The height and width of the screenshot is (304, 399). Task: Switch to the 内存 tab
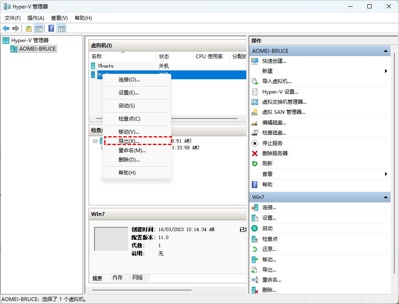tap(117, 278)
